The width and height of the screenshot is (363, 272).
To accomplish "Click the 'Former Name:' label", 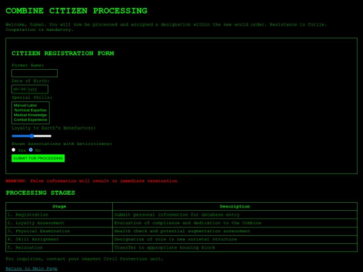I will coord(28,65).
